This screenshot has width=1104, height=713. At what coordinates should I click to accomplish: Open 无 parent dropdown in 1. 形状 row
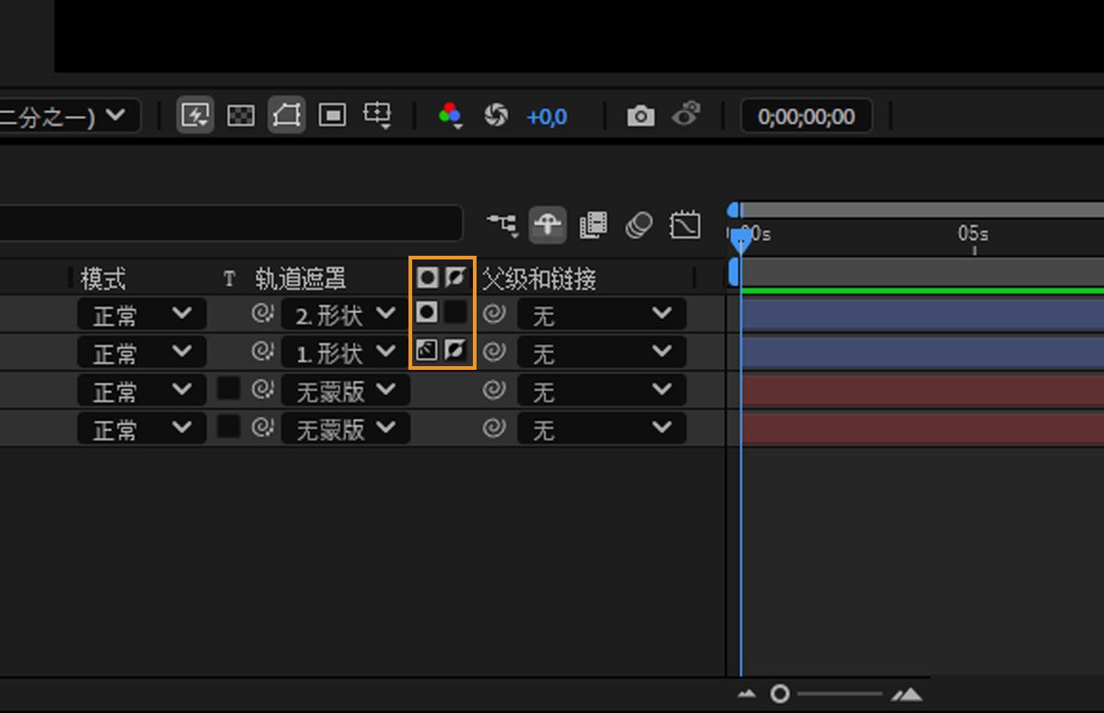click(x=602, y=353)
